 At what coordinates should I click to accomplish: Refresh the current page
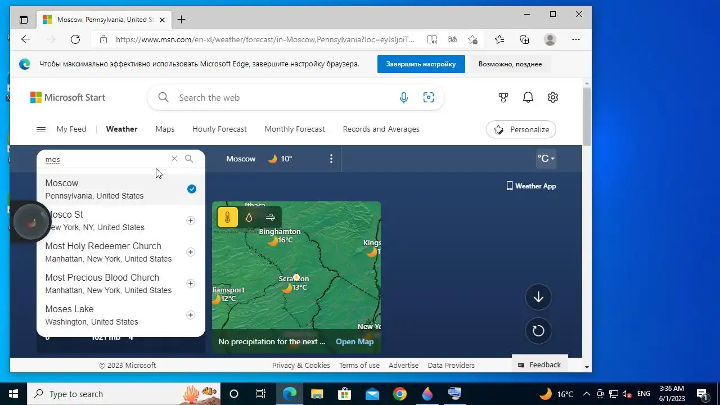[75, 39]
